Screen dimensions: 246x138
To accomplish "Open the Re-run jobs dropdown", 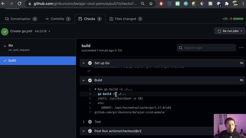I will click(x=230, y=31).
